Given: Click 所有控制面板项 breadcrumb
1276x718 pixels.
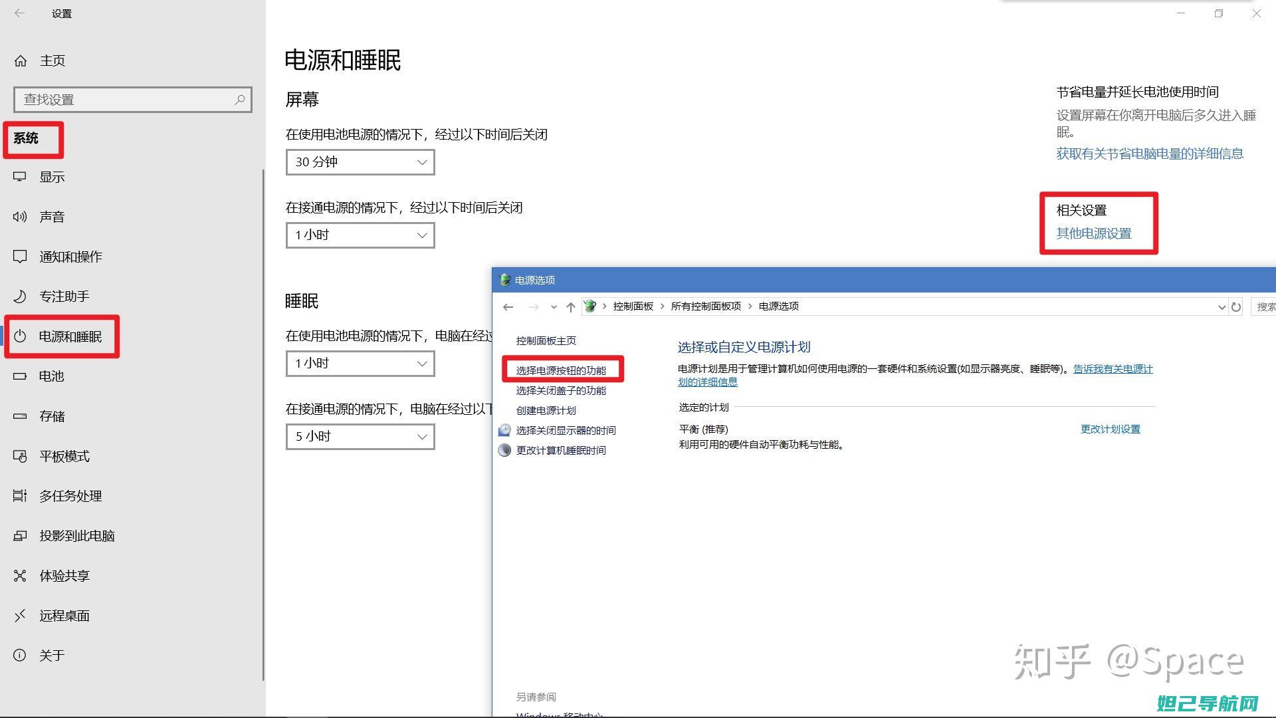Looking at the screenshot, I should pos(706,306).
